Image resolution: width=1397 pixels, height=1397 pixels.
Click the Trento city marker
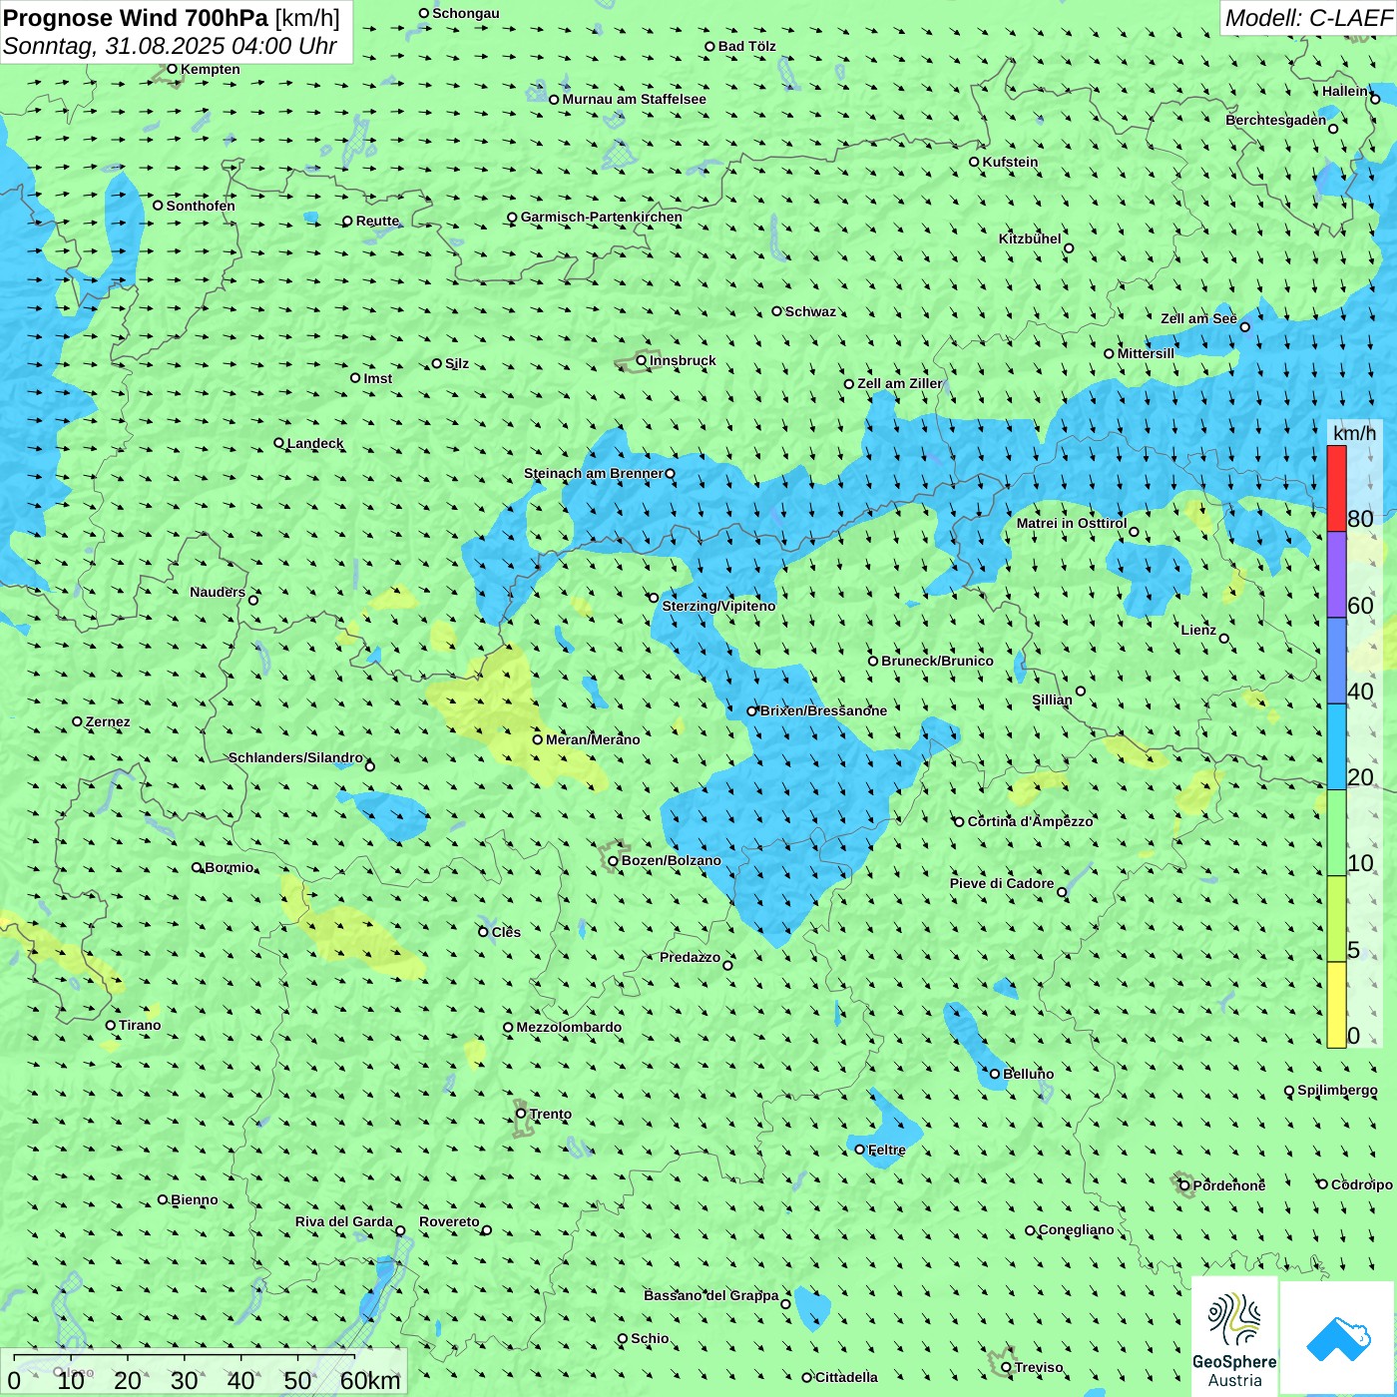coord(520,1114)
